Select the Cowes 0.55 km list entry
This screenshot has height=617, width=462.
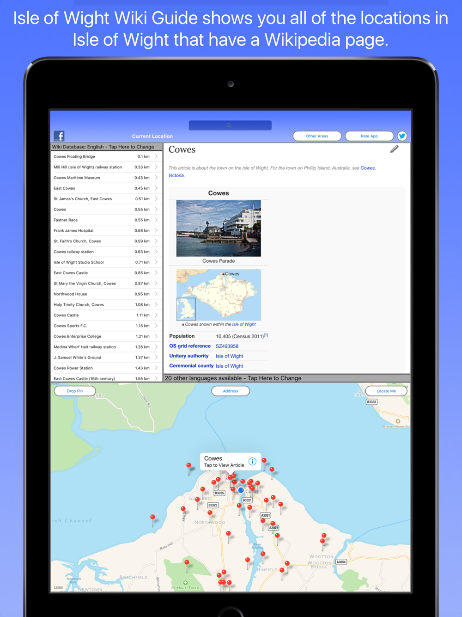pos(106,210)
